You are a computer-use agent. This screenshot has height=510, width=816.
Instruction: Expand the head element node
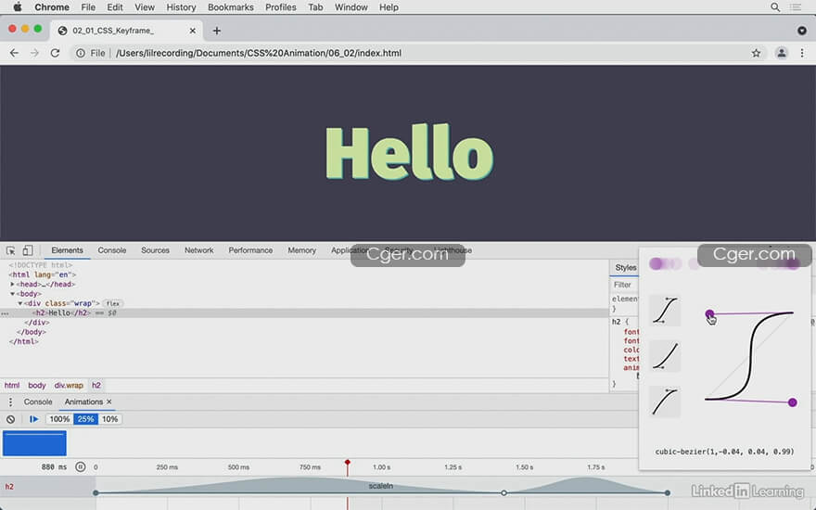click(12, 284)
